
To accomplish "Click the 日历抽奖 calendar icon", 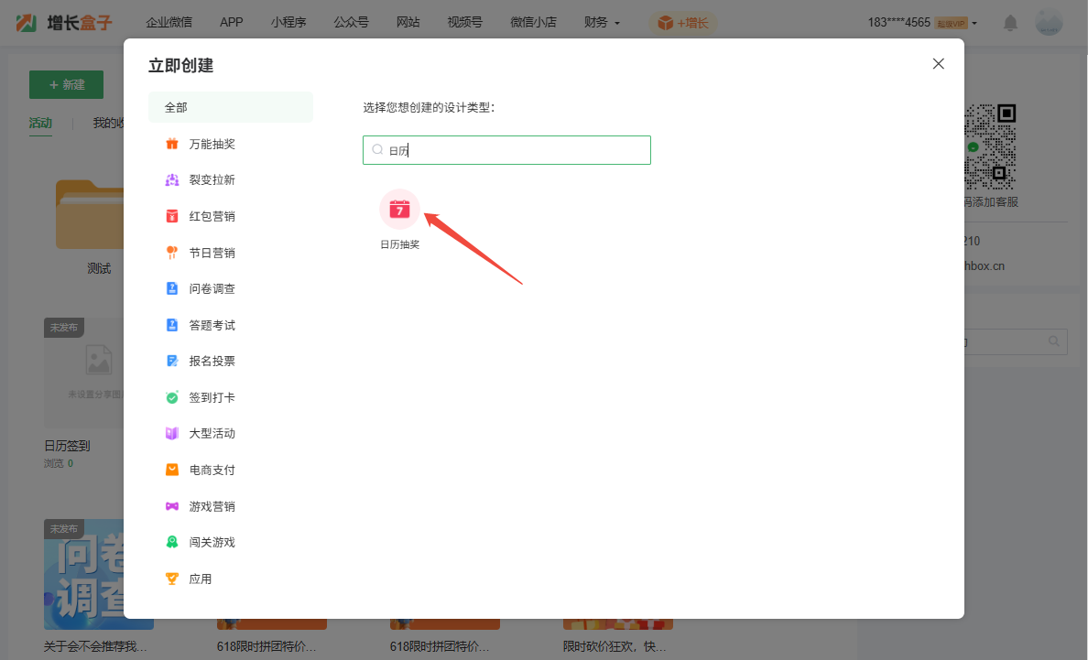I will pyautogui.click(x=399, y=210).
